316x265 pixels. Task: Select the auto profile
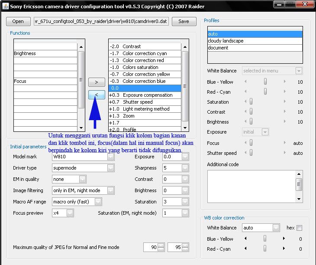coord(255,34)
